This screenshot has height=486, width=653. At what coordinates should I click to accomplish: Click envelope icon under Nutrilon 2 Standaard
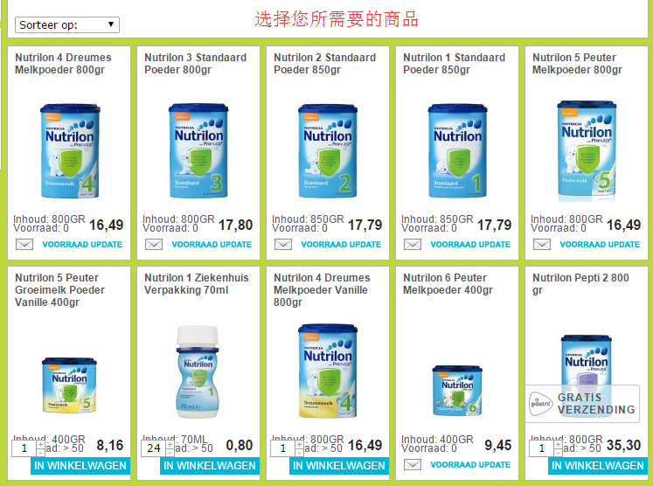tap(283, 245)
